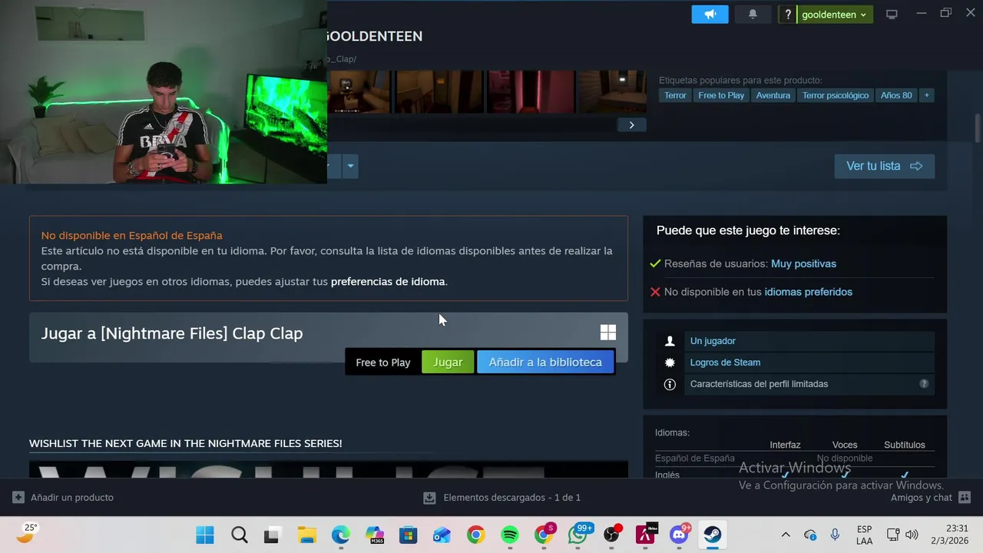This screenshot has width=983, height=553.
Task: Open Task View in taskbar
Action: [272, 535]
